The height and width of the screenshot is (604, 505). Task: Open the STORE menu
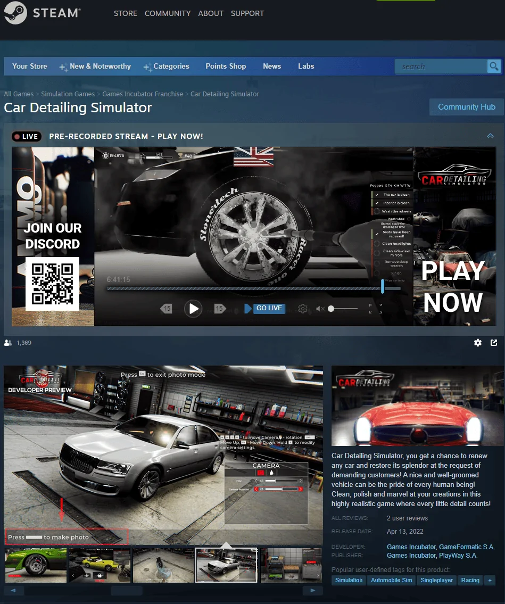pos(126,13)
